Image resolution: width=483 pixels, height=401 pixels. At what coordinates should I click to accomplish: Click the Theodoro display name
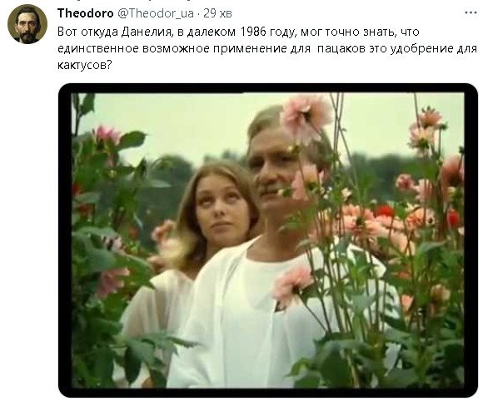(85, 13)
